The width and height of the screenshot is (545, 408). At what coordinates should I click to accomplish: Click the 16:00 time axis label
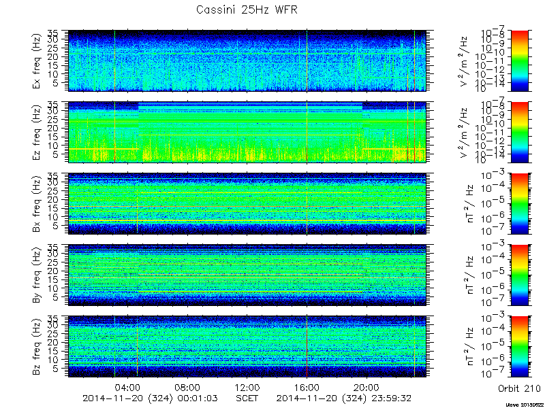click(307, 388)
